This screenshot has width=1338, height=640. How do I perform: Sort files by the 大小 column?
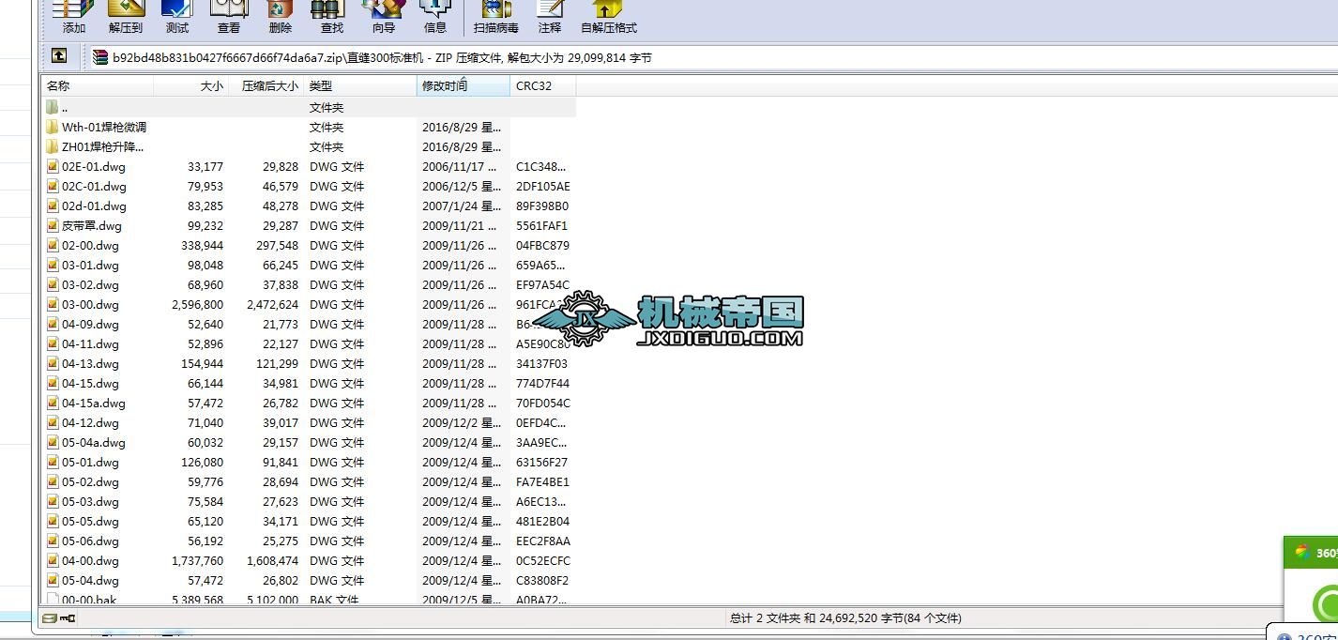coord(212,85)
